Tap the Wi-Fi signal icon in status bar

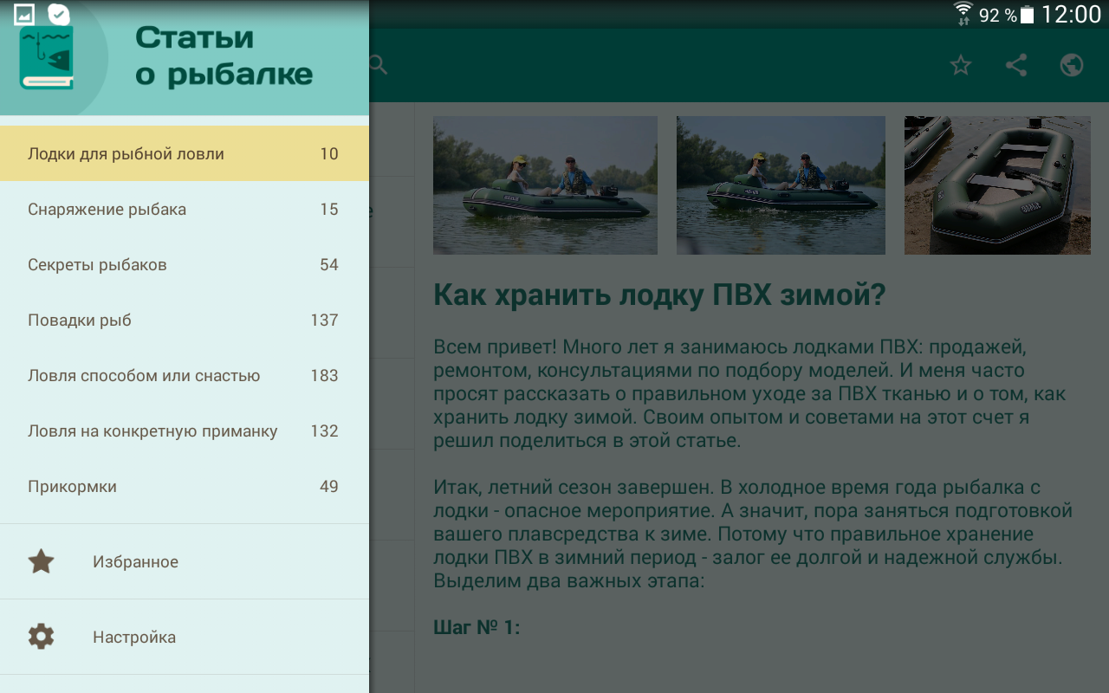click(x=963, y=14)
